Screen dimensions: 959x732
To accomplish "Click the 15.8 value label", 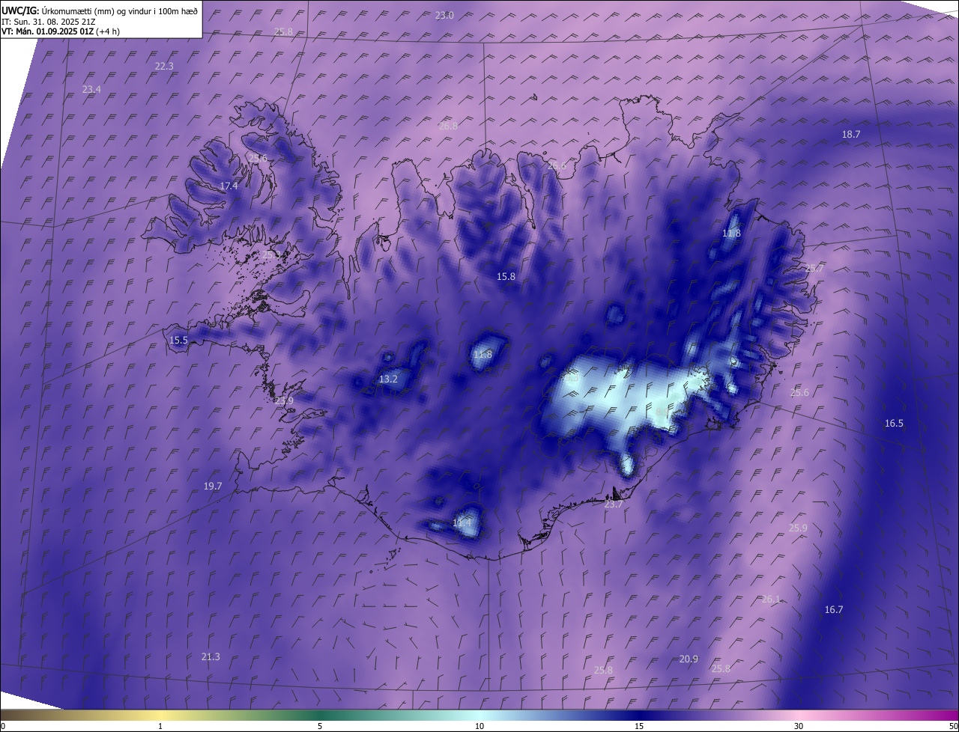I will coord(506,276).
